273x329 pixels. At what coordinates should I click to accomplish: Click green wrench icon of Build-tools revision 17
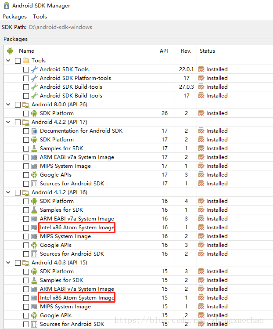coord(34,96)
